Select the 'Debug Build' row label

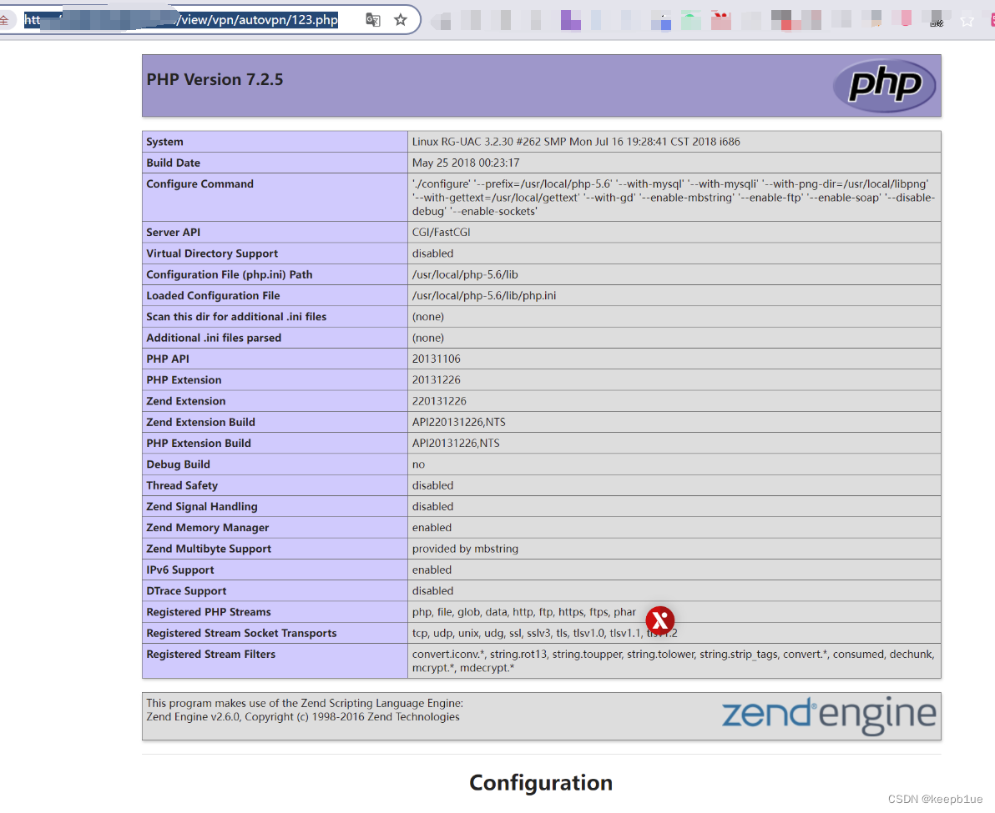pos(179,464)
